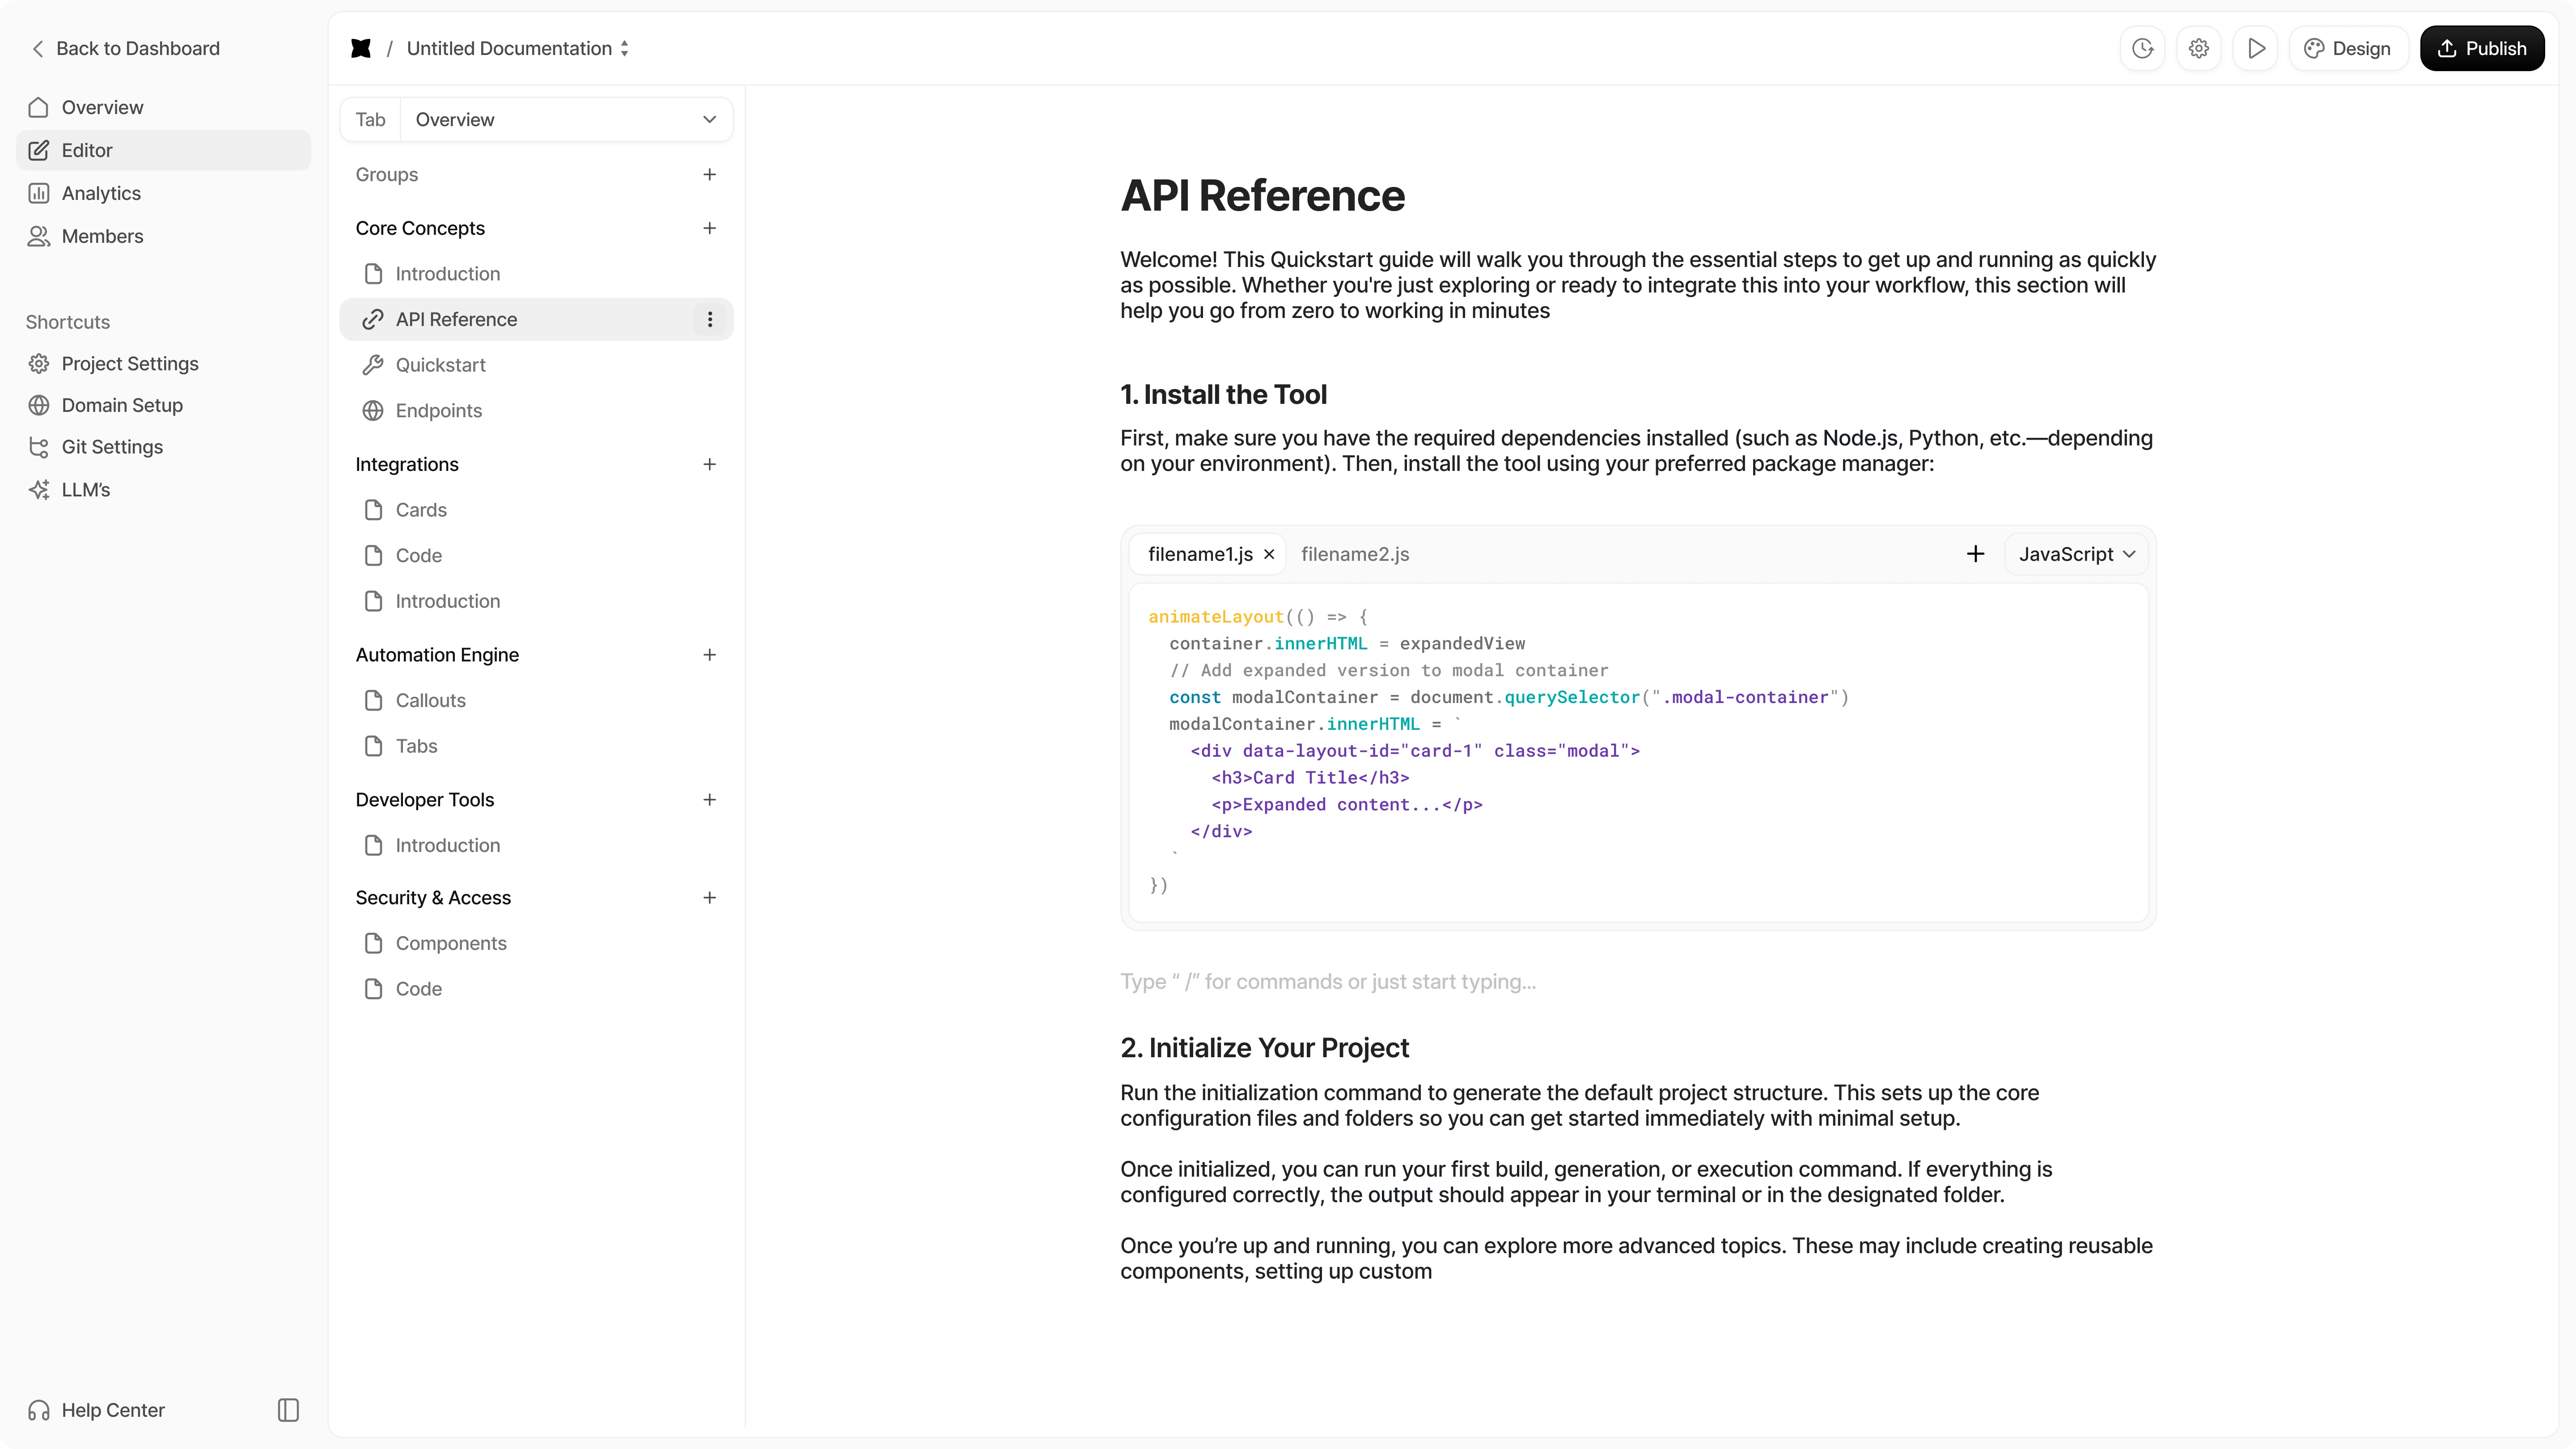
Task: Expand the Tab Overview dropdown
Action: click(x=537, y=119)
